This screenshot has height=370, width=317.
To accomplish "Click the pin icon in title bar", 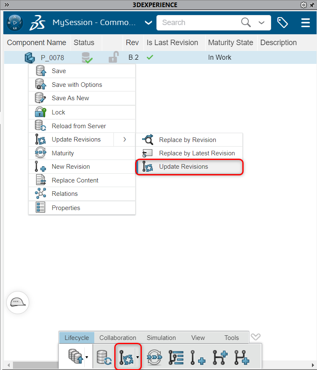I will 312,5.
